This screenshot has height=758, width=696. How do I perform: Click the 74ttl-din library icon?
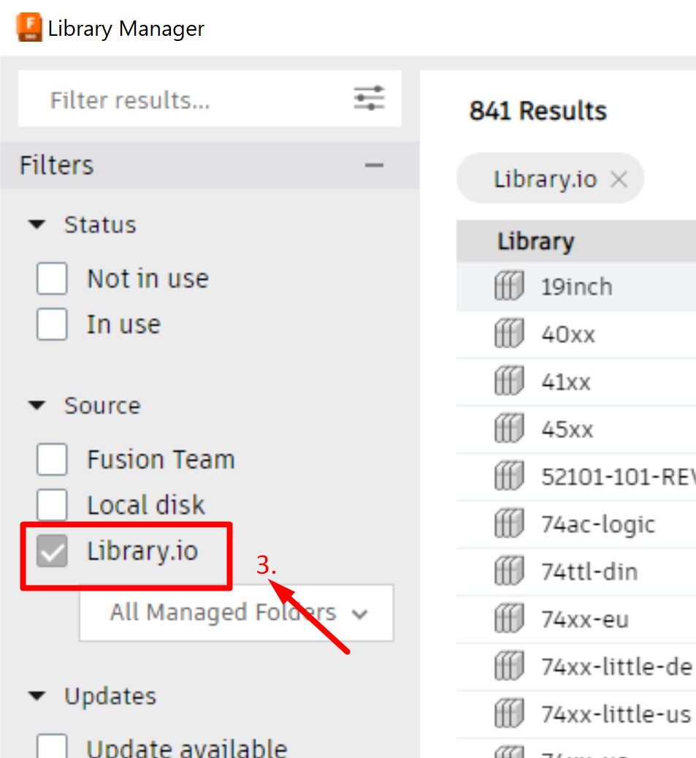coord(509,572)
